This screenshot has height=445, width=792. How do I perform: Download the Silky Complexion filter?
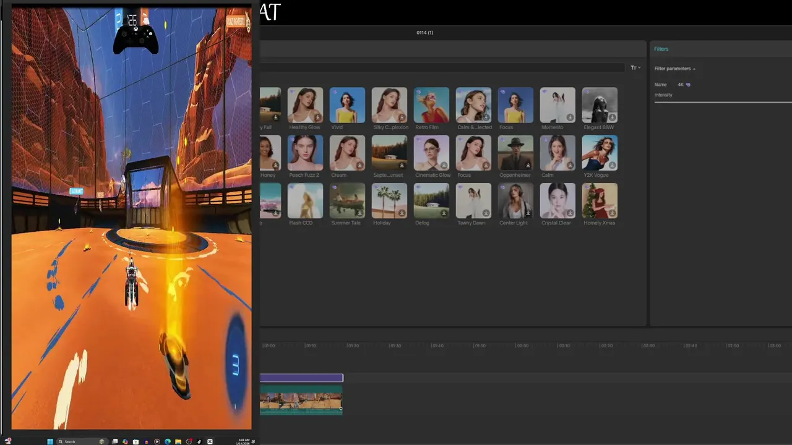point(402,117)
